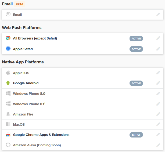Click the pencil edit icon for Email
165x152 pixels.
point(158,15)
